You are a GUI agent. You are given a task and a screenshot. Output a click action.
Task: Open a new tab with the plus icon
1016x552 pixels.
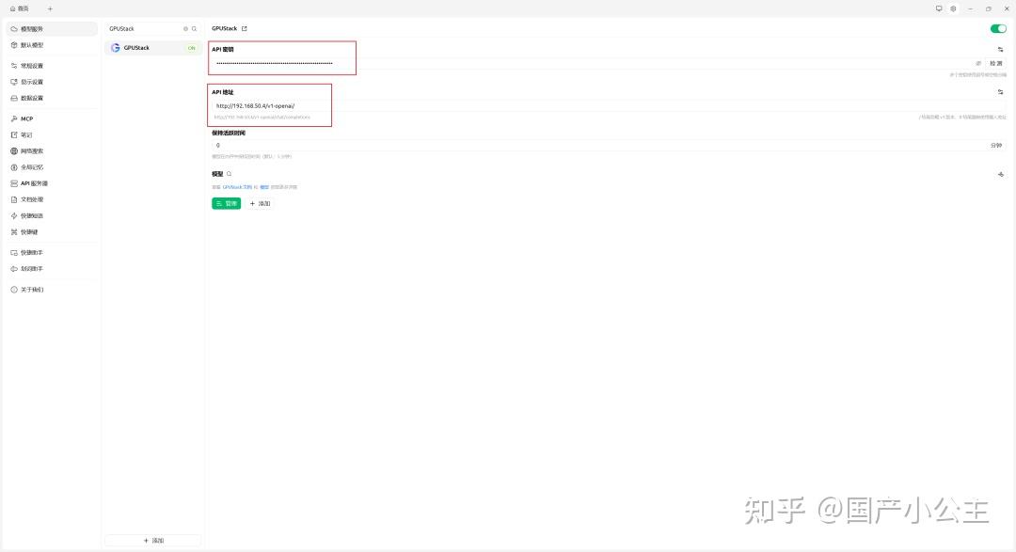pyautogui.click(x=50, y=9)
